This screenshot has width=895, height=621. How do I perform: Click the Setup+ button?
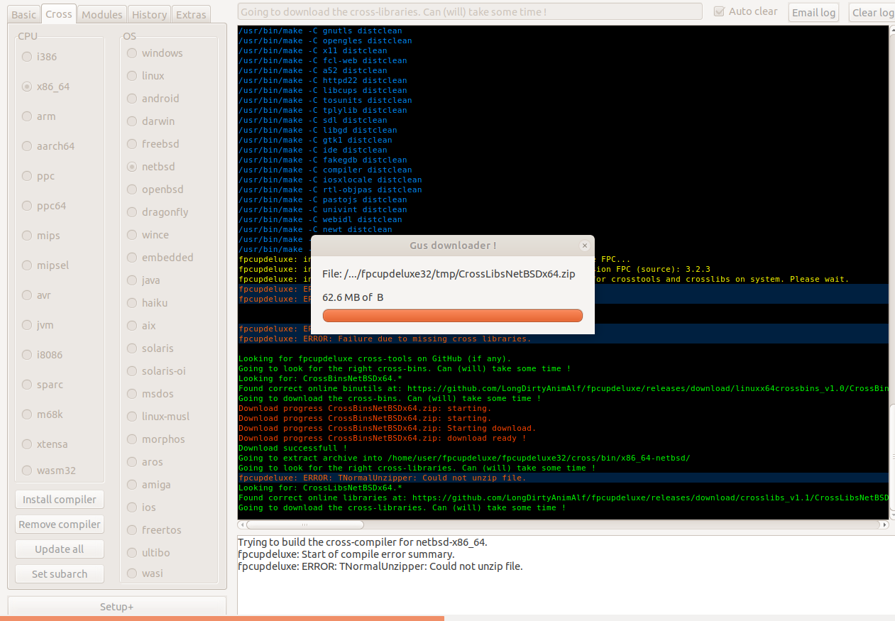(116, 607)
